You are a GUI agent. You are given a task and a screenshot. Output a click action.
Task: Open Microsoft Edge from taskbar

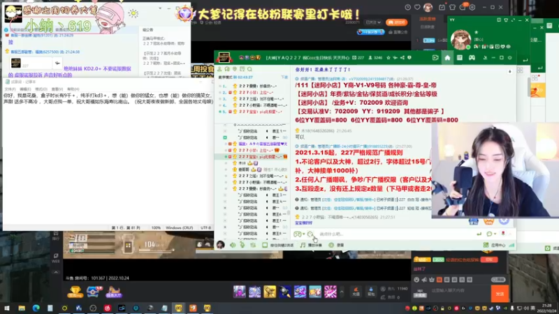point(36,308)
